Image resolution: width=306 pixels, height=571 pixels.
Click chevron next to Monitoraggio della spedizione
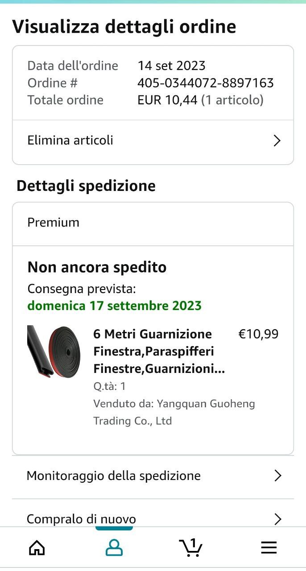[278, 476]
